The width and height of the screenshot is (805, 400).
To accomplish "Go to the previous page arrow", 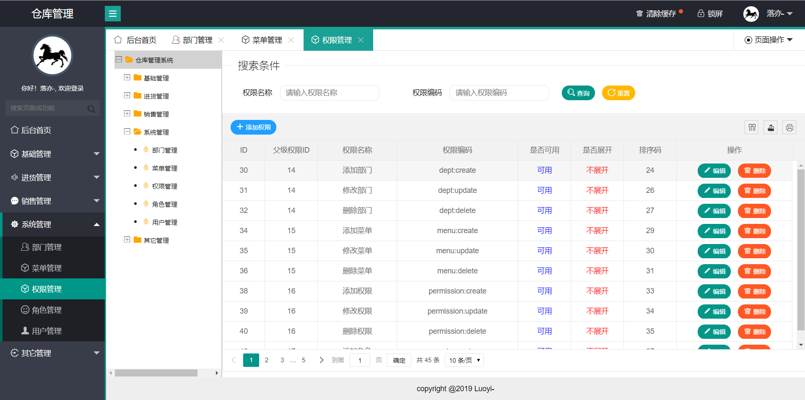I will [x=234, y=360].
